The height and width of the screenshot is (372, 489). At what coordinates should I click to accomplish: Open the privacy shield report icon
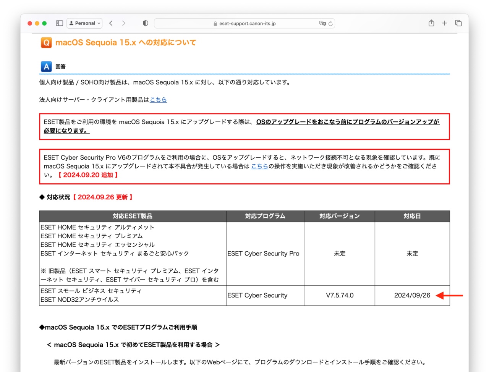coord(146,23)
